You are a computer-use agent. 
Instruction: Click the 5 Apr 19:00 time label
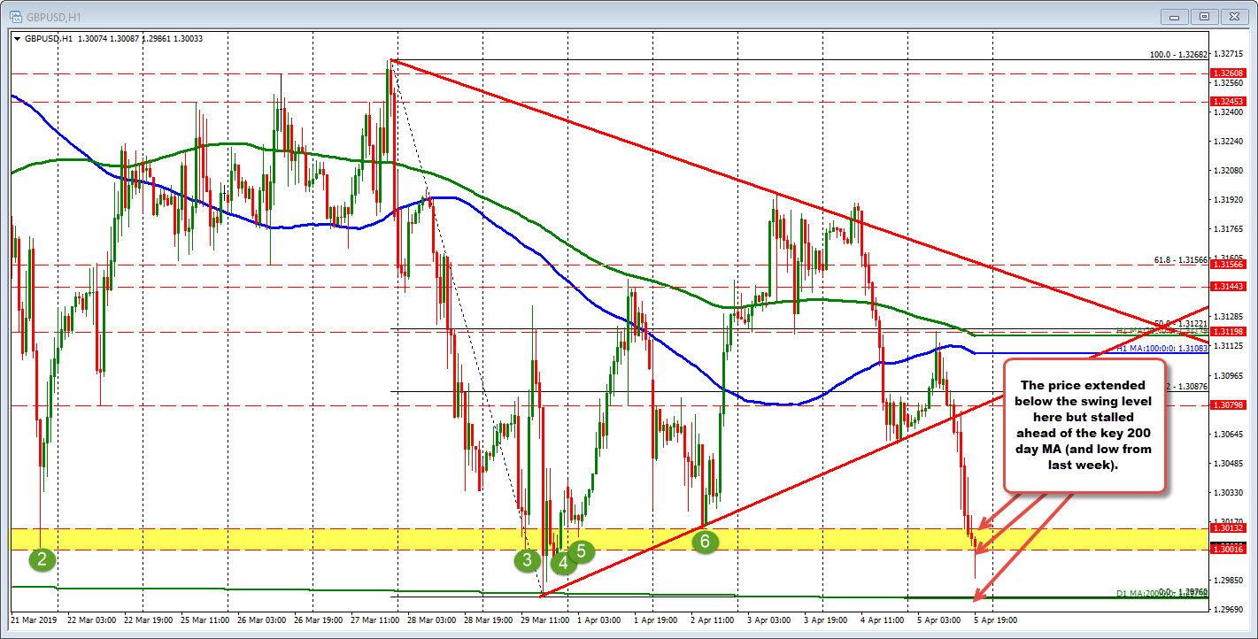tap(998, 620)
